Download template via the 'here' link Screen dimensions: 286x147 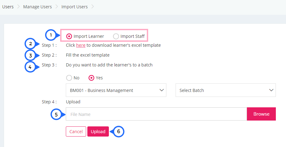click(x=81, y=45)
